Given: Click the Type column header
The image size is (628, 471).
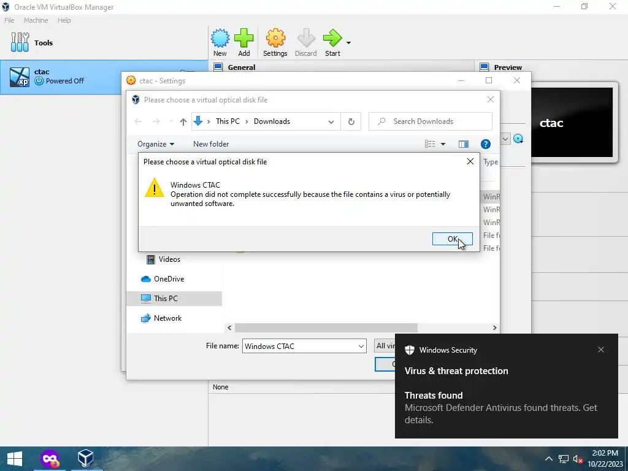Looking at the screenshot, I should [491, 162].
